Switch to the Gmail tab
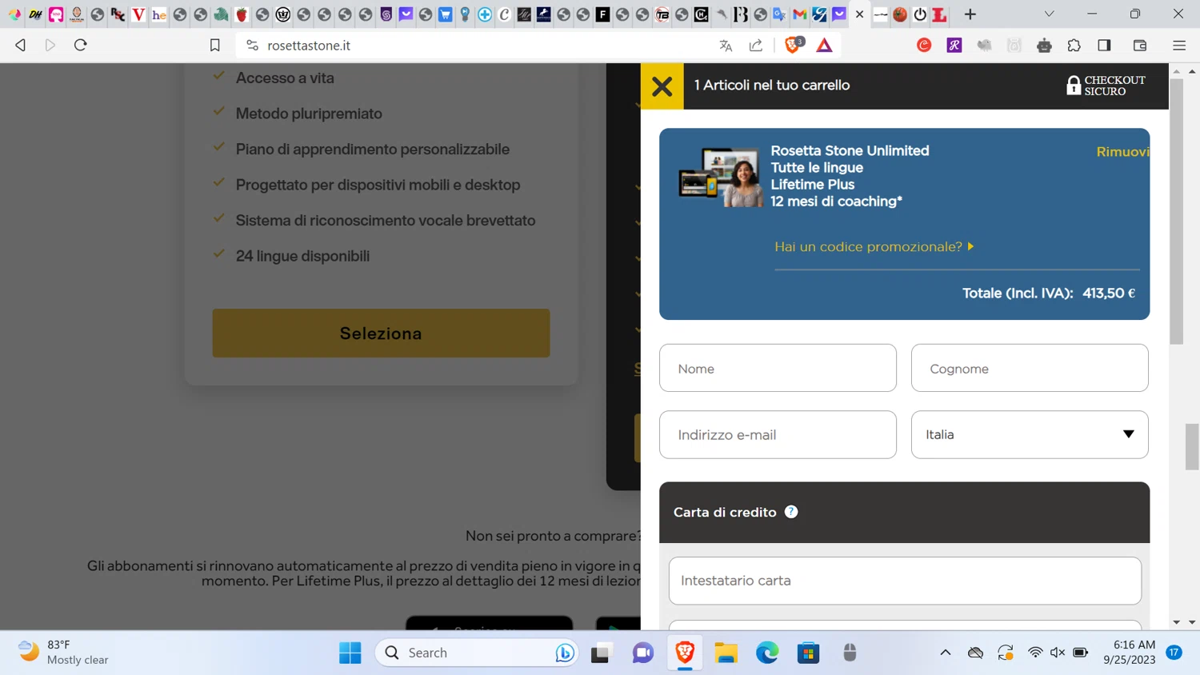This screenshot has height=675, width=1200. pos(799,14)
